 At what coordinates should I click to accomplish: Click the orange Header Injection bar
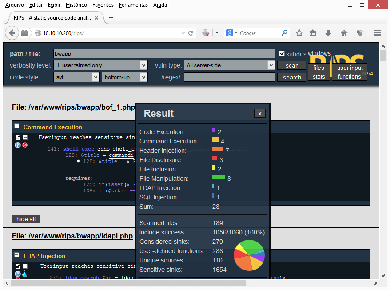click(x=218, y=149)
